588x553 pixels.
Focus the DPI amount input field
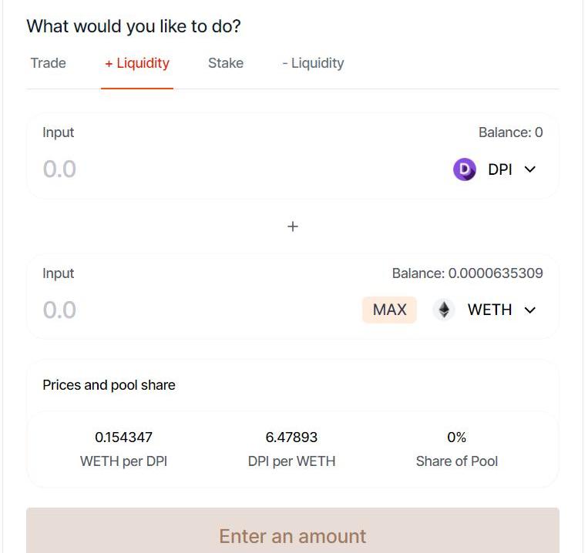coord(193,169)
